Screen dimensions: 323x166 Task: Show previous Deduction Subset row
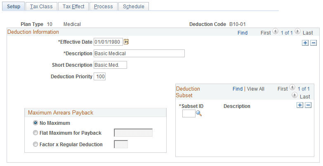click(x=292, y=88)
